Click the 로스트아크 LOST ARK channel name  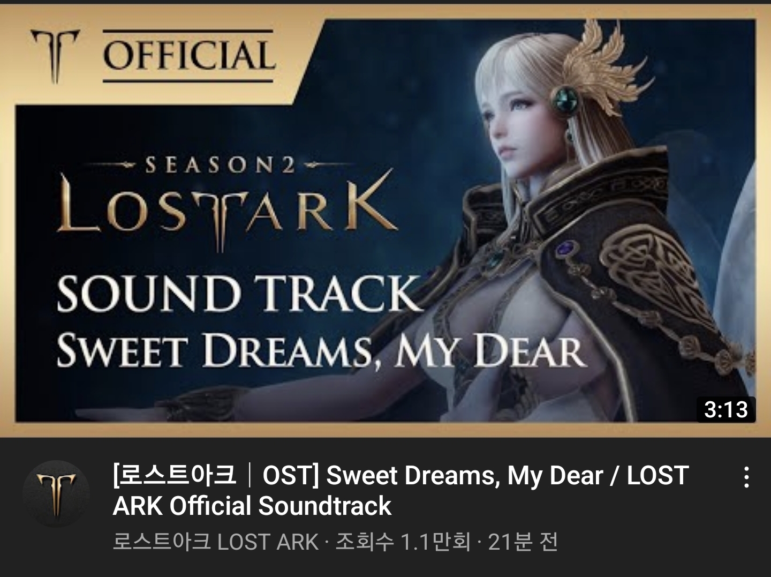216,542
